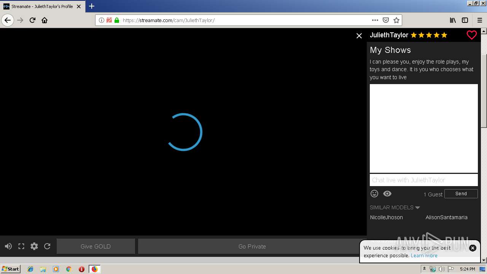Add JuliethTaylor to favorites heart
The height and width of the screenshot is (274, 487).
471,35
